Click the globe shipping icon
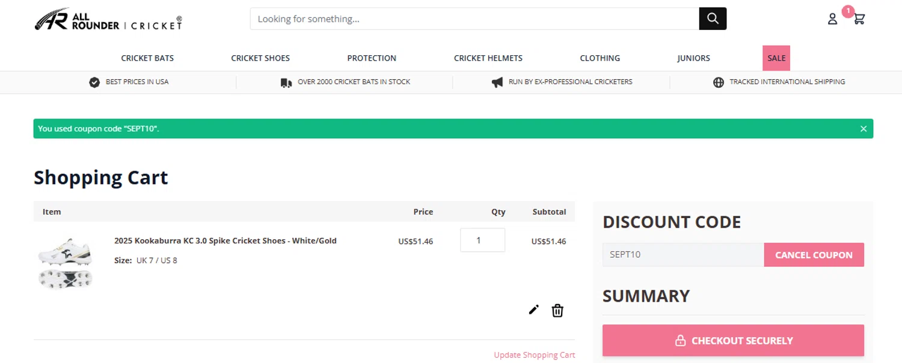This screenshot has height=363, width=902. pyautogui.click(x=719, y=82)
